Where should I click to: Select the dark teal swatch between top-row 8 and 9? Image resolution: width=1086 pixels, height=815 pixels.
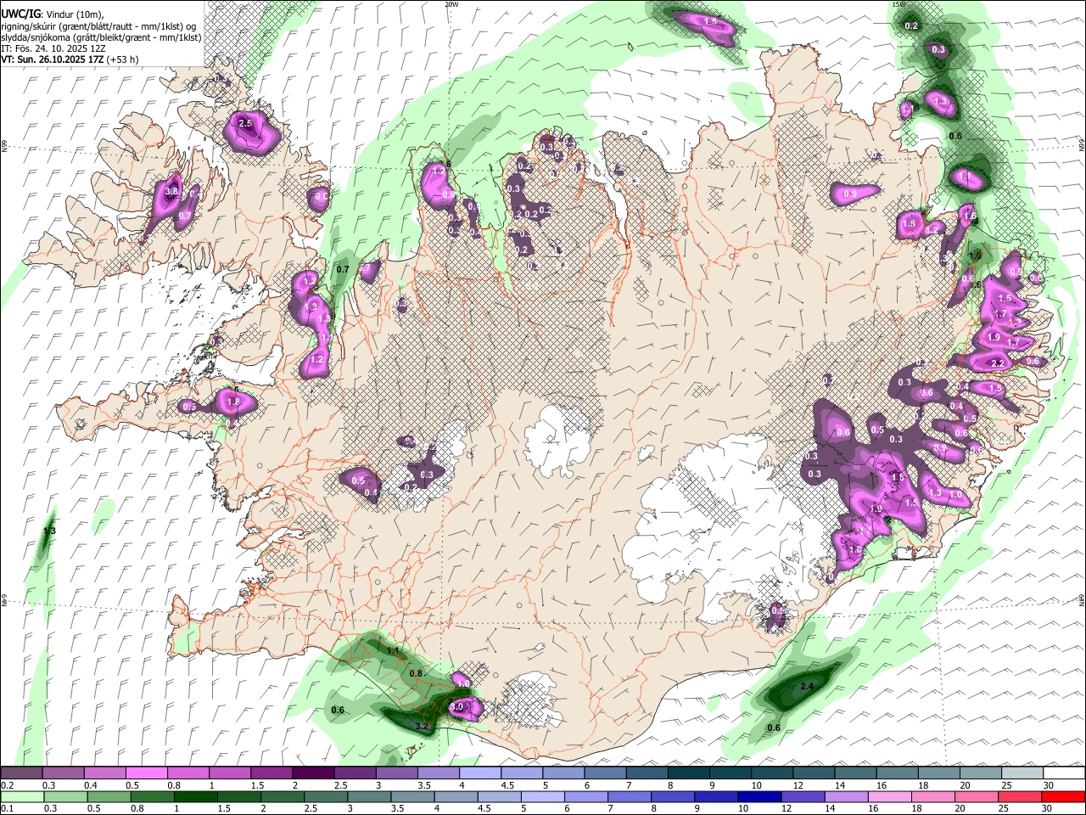click(x=688, y=773)
